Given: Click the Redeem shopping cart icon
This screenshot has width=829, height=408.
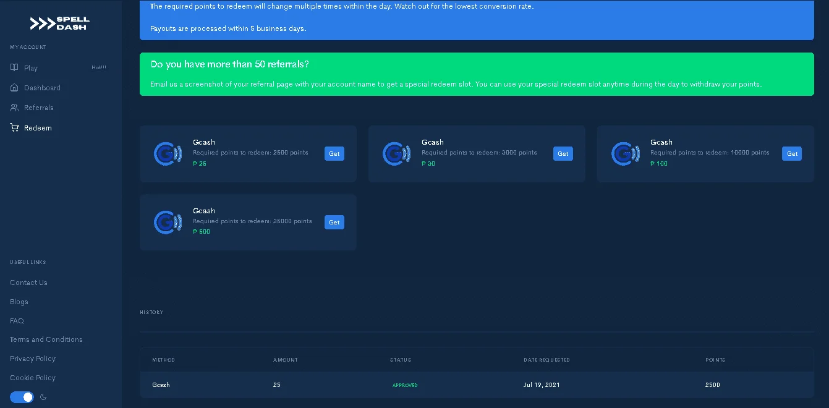Looking at the screenshot, I should 14,127.
